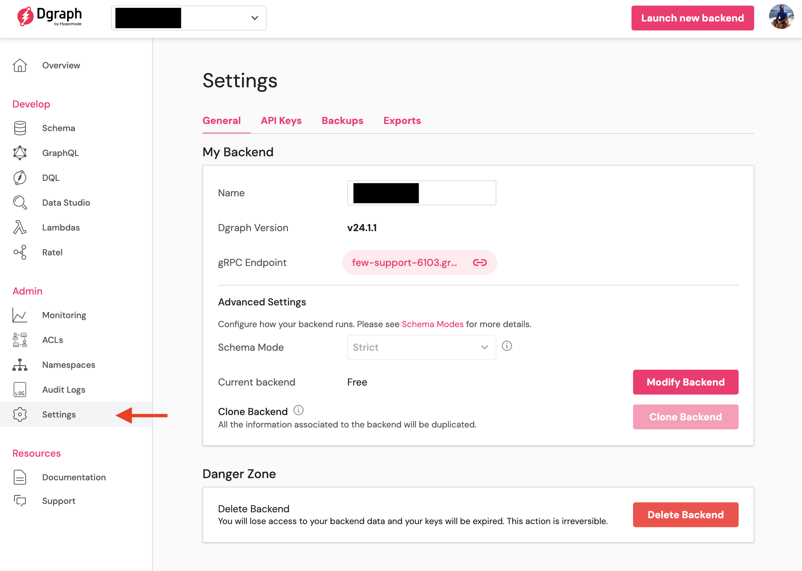Viewport: 802px width, 571px height.
Task: Click the Clone Backend button
Action: pos(685,417)
